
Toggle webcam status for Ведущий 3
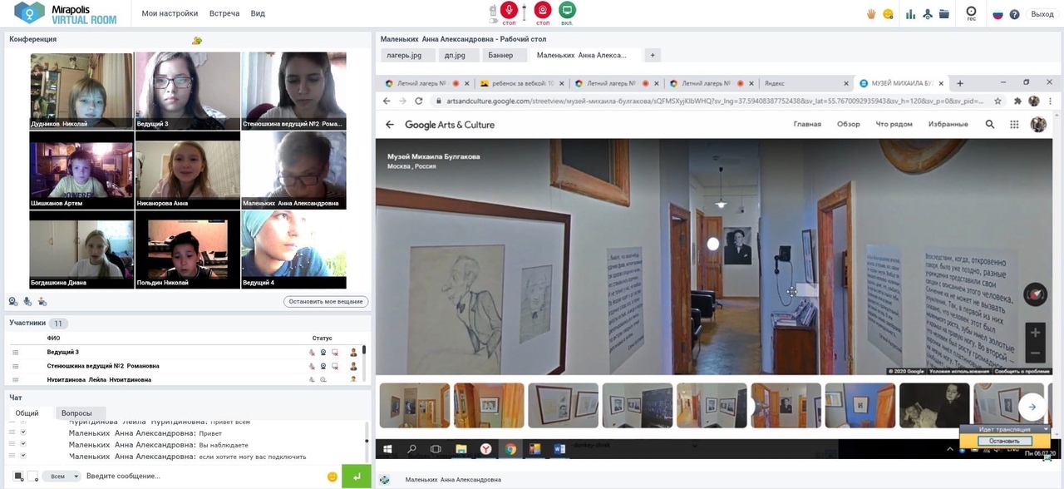pyautogui.click(x=323, y=353)
